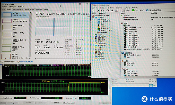This screenshot has width=175, height=105.
Task: Select the CPU Package temperature row
Action: (x=143, y=29)
